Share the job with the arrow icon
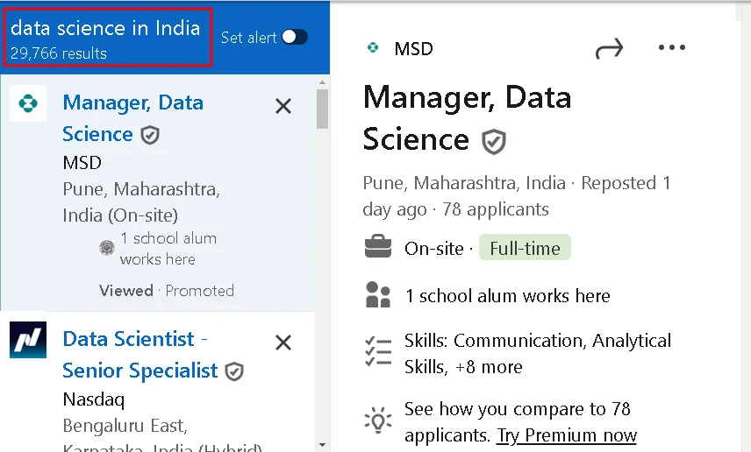The image size is (751, 452). (609, 48)
